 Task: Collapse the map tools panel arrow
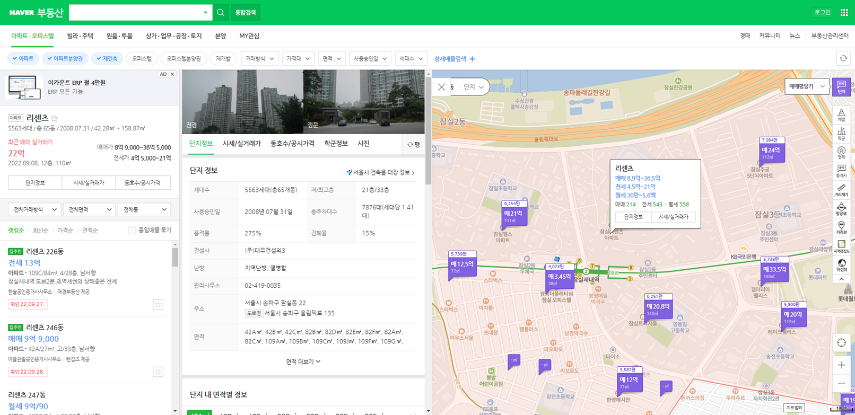pos(841,279)
